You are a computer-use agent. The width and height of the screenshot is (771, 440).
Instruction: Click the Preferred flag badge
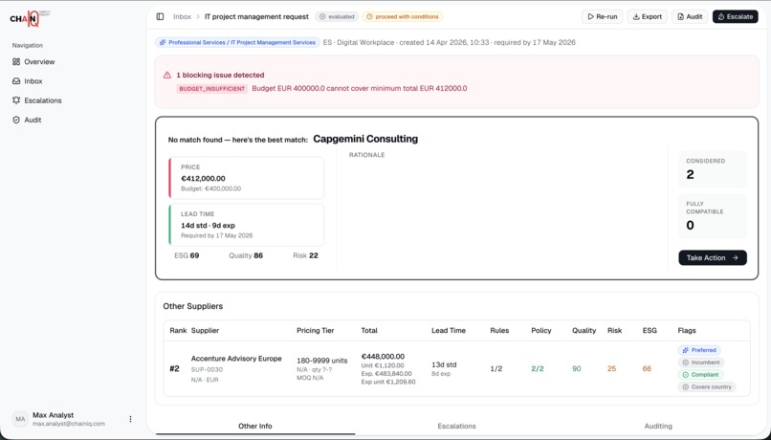(699, 350)
